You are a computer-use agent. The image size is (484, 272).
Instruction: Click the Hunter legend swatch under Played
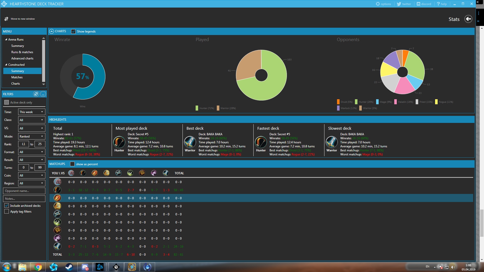(x=197, y=108)
